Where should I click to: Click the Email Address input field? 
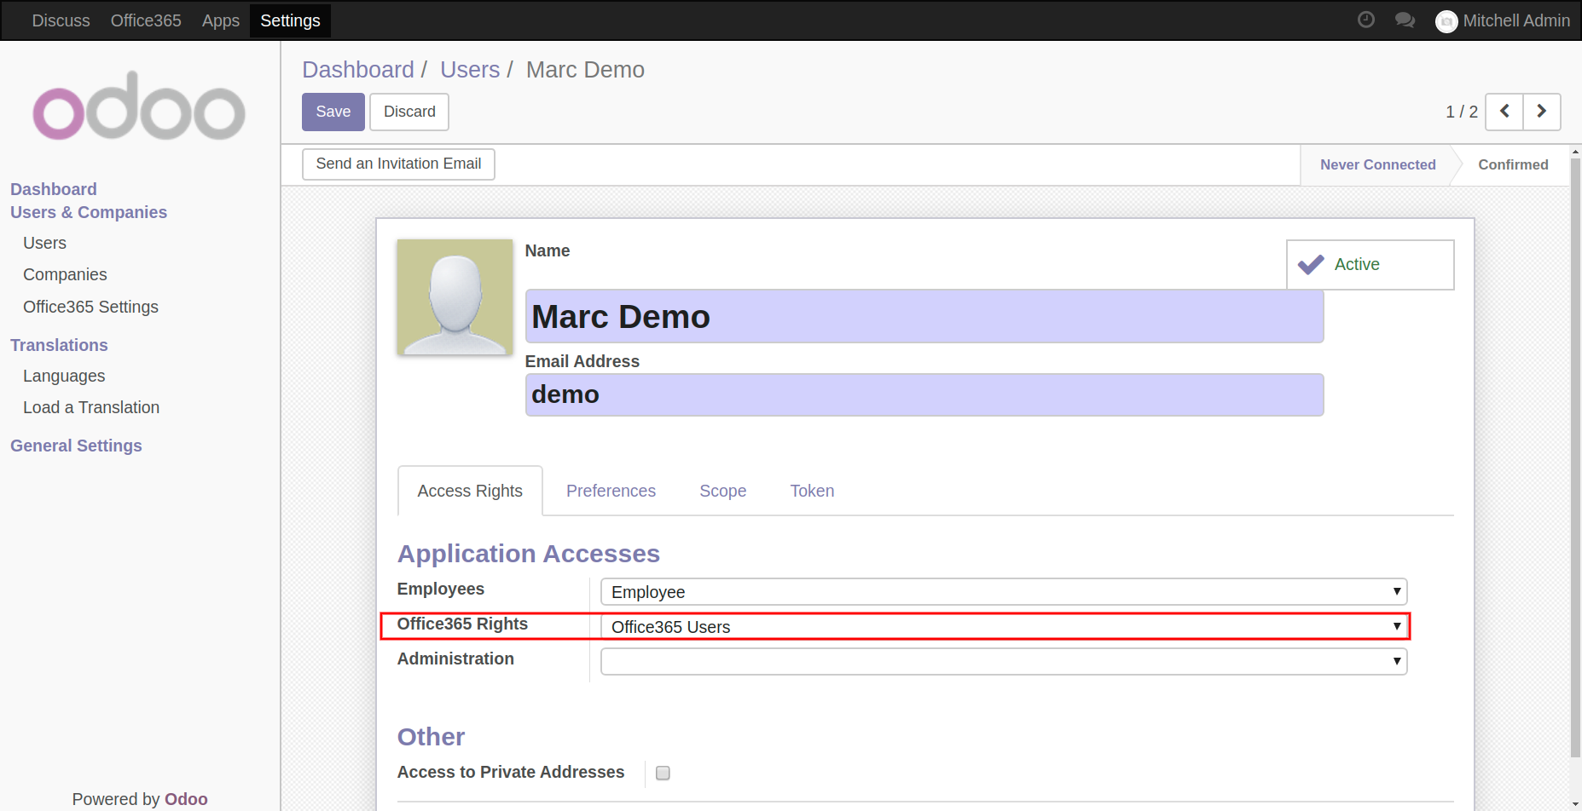click(924, 395)
